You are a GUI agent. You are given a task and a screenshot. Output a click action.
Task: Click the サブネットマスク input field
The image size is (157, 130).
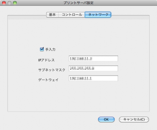click(x=93, y=68)
